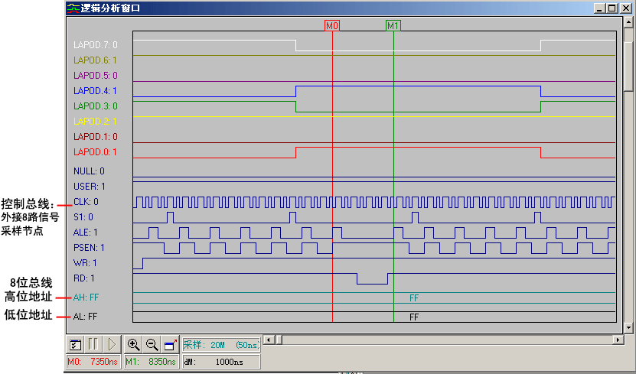Click the M1: 8350ns readout

[x=151, y=362]
